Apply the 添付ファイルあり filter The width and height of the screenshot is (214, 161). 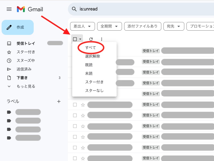coord(143,26)
